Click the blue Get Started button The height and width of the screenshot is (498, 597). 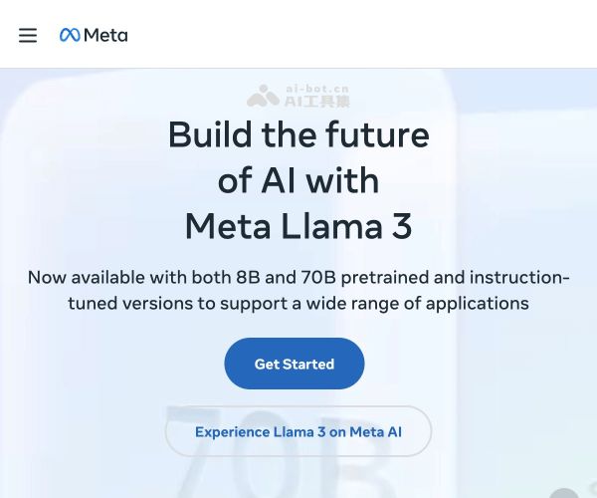click(x=295, y=364)
